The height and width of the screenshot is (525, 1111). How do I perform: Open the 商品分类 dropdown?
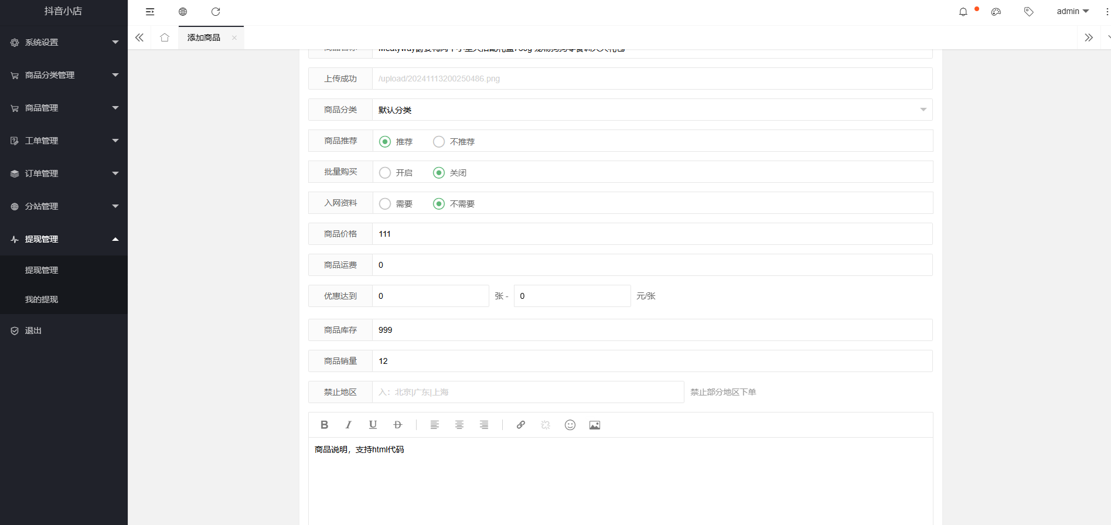pyautogui.click(x=652, y=110)
